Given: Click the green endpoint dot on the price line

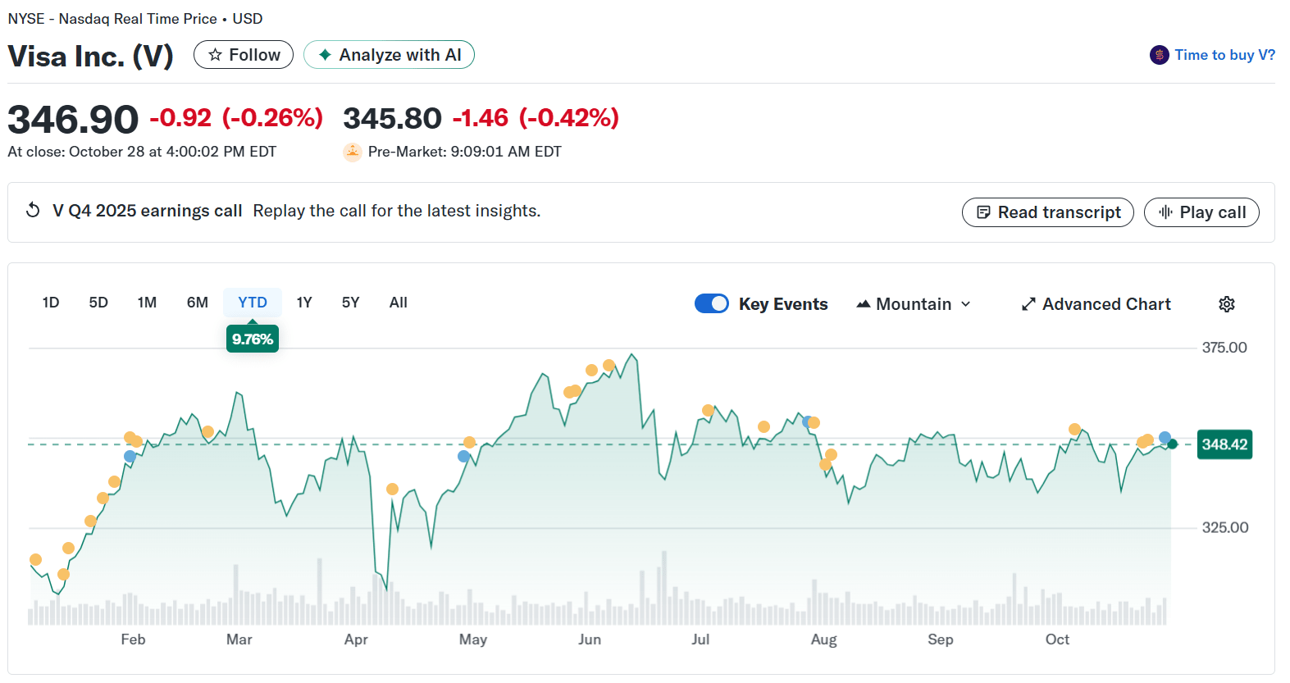Looking at the screenshot, I should (x=1173, y=444).
